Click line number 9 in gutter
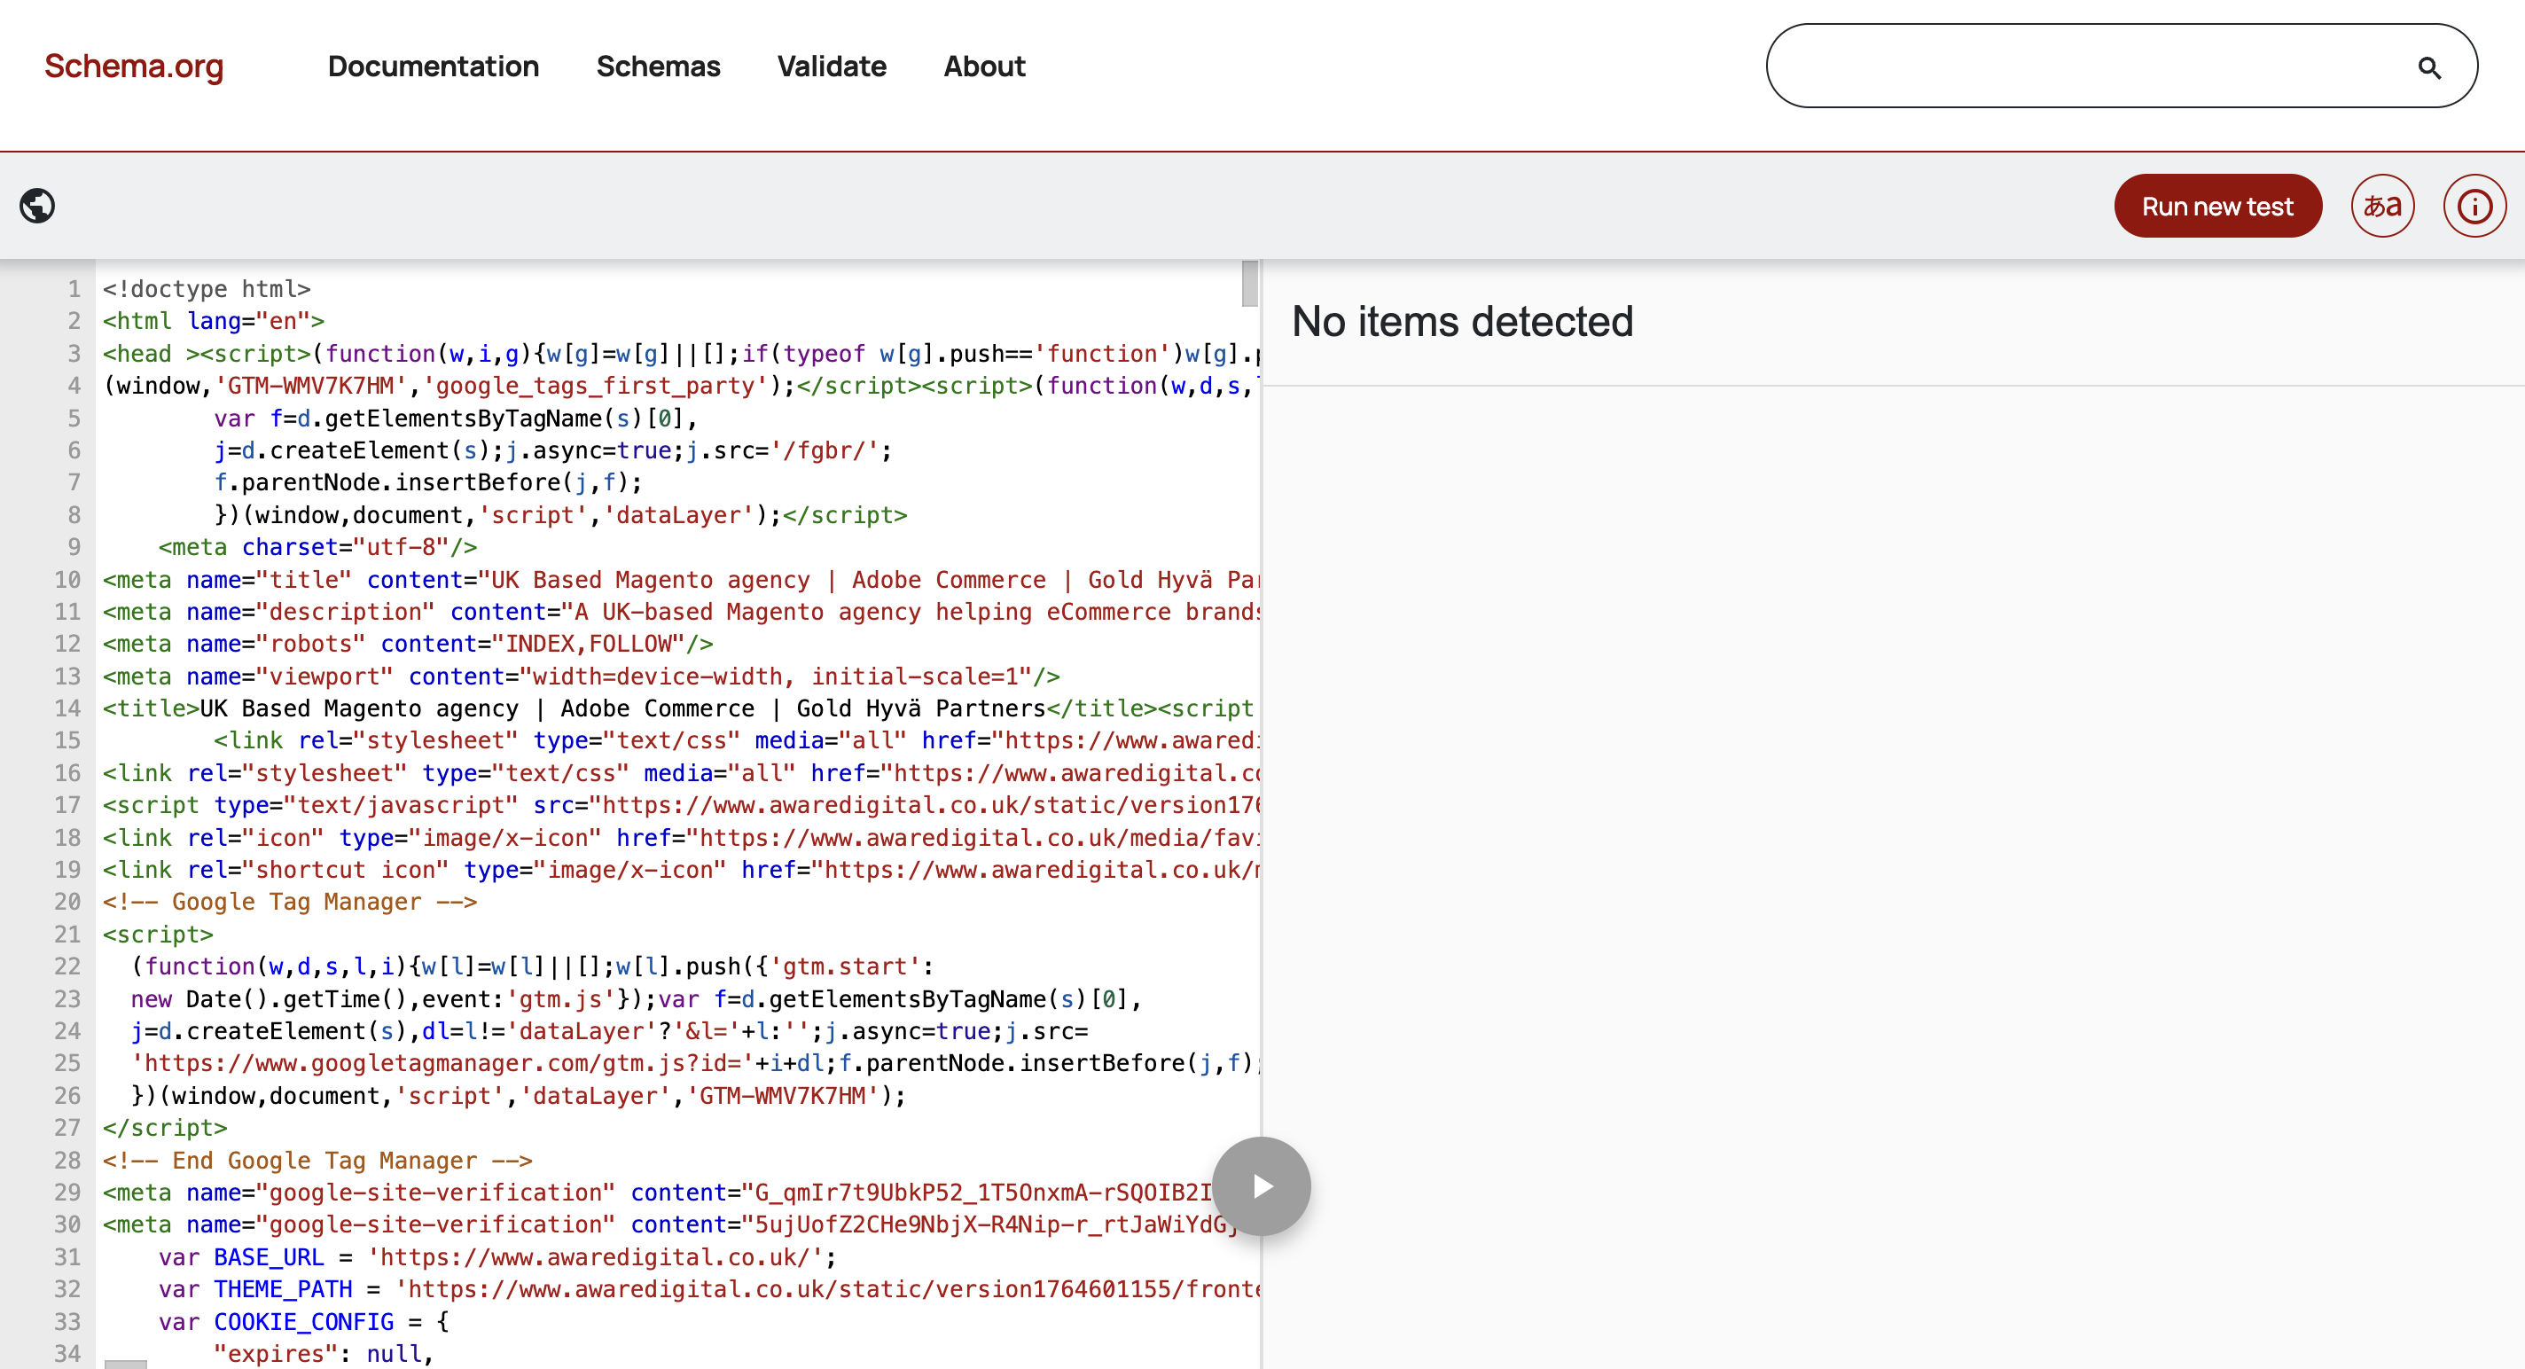2525x1369 pixels. (x=74, y=547)
